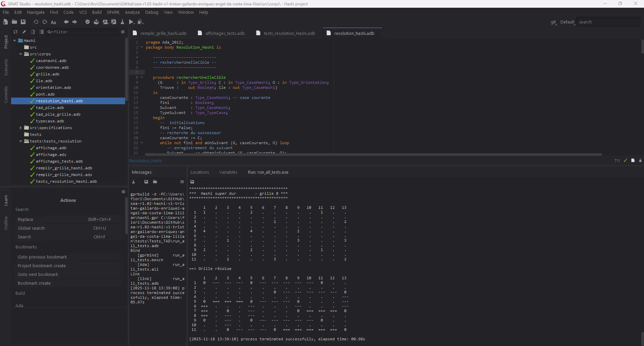644x346 pixels.
Task: Clear the Messages window with broom icon
Action: (x=133, y=182)
